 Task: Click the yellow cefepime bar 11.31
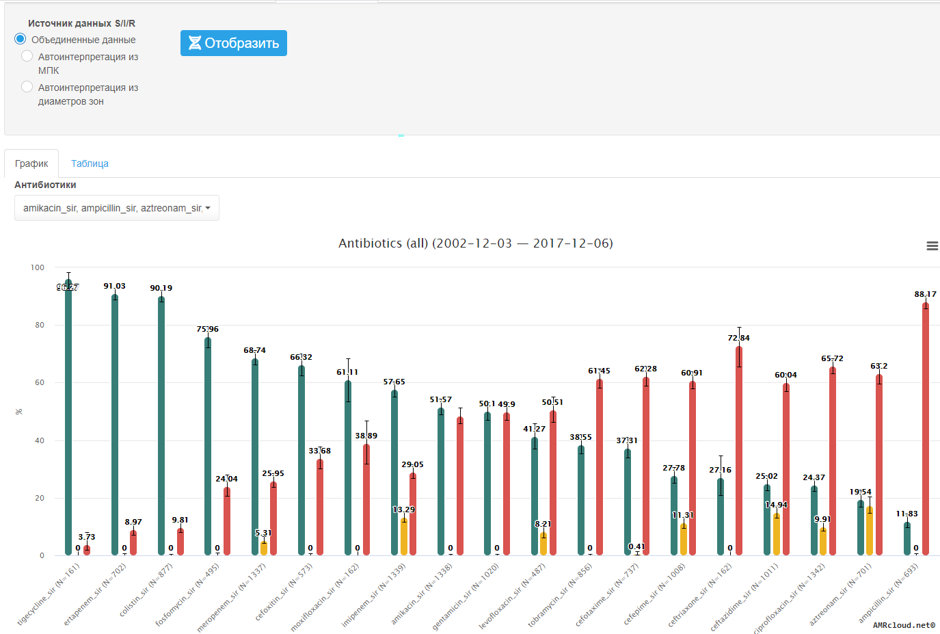click(x=684, y=539)
